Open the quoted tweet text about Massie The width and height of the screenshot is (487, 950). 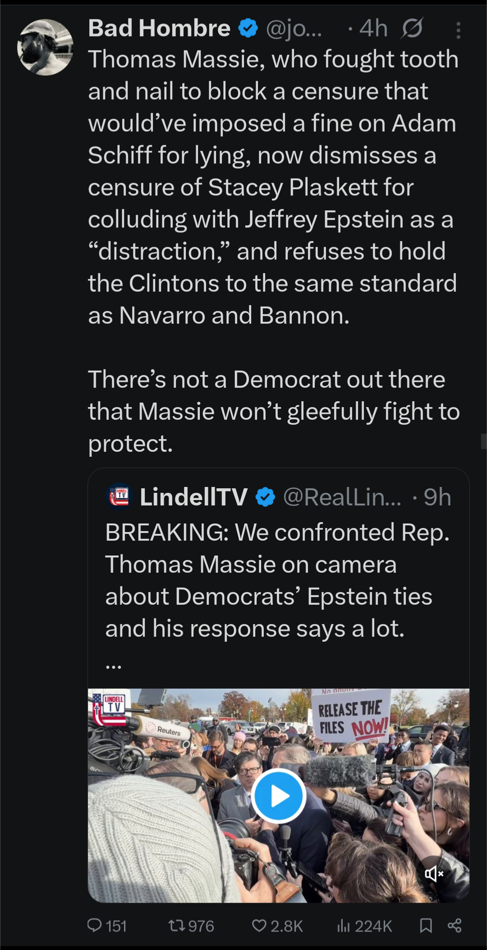pos(277,580)
